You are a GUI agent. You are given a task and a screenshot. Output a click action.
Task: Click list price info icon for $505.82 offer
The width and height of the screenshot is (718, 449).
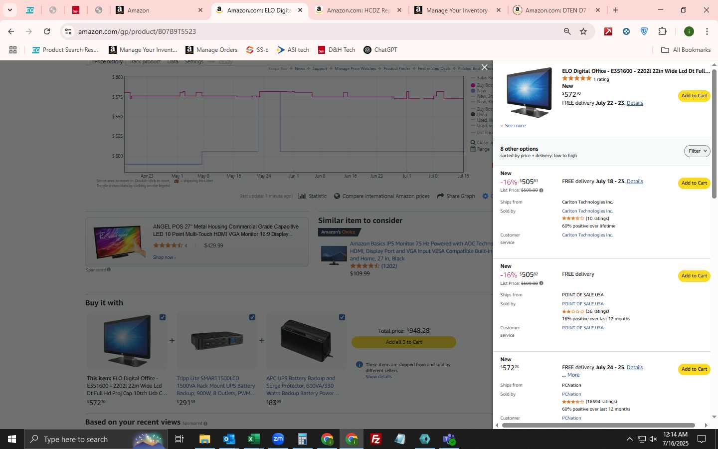tap(541, 283)
